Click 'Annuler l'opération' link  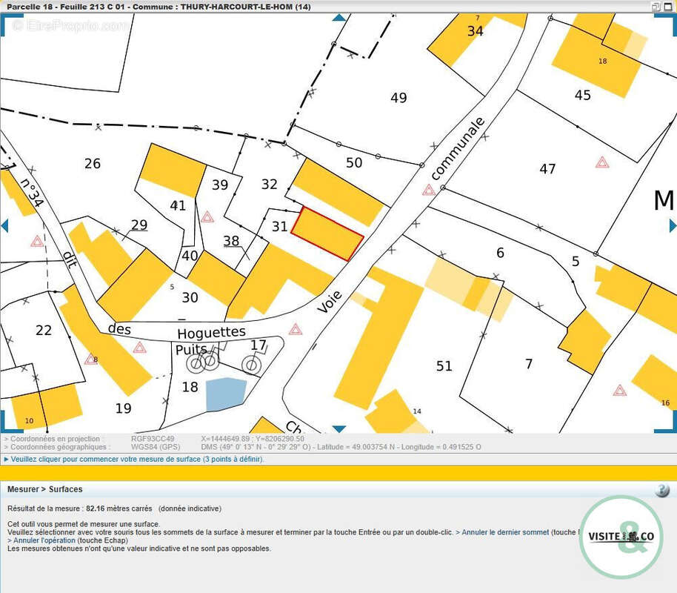click(x=41, y=540)
